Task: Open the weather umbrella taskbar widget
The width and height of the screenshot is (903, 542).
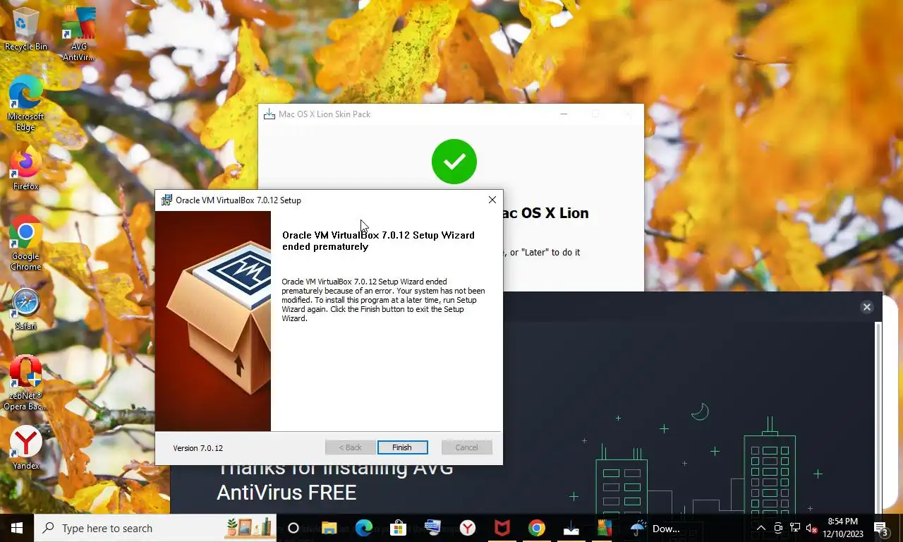Action: 656,528
